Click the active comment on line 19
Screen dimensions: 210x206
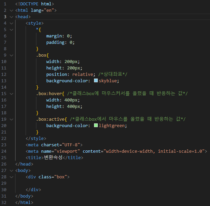pyautogui.click(x=128, y=119)
